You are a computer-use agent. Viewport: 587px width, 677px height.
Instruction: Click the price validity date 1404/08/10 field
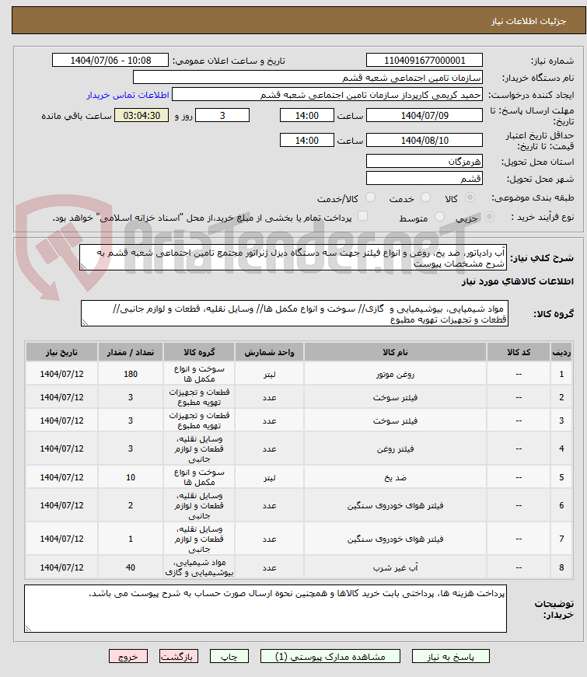(x=425, y=141)
